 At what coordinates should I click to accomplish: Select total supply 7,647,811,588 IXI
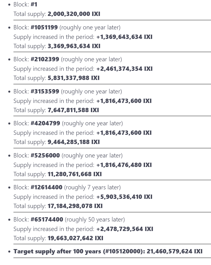tap(73, 110)
